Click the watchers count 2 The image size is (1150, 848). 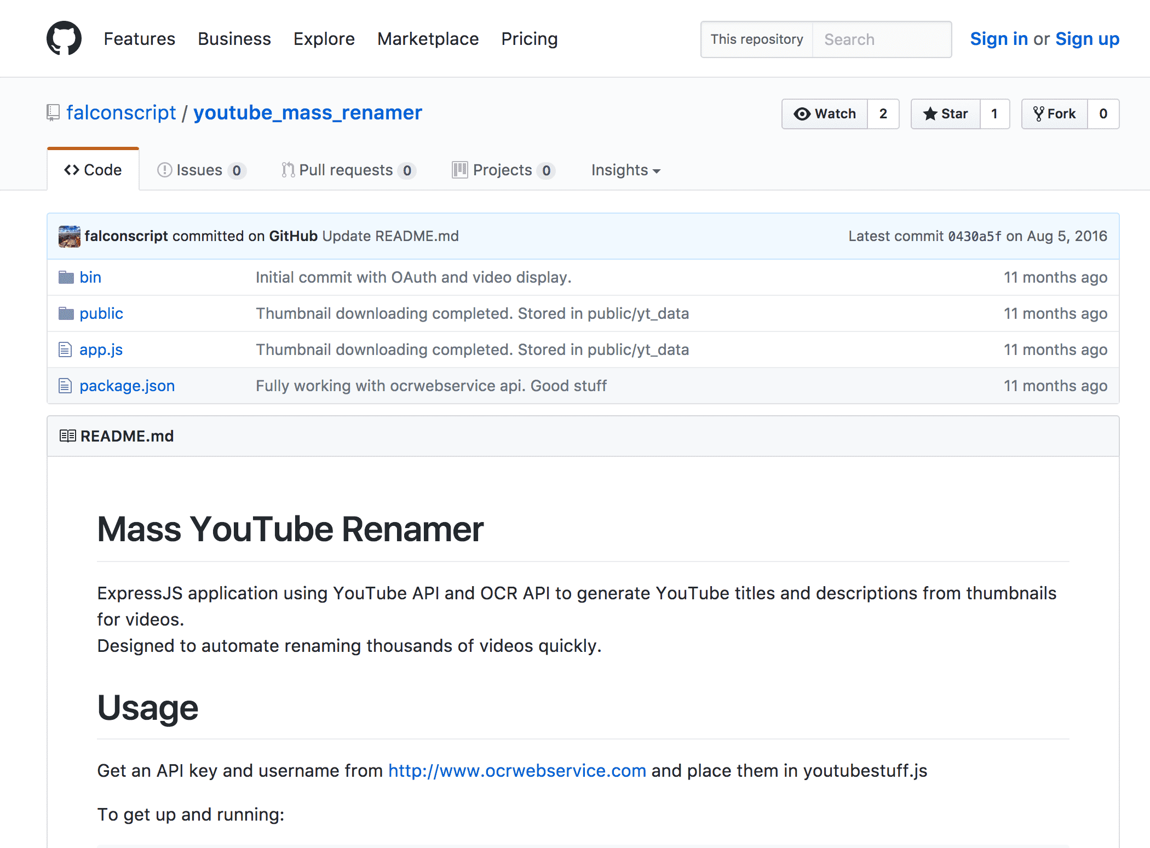pyautogui.click(x=883, y=114)
